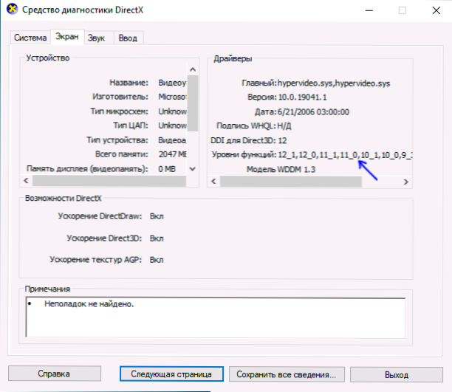
Task: Click the Справка button
Action: [54, 374]
